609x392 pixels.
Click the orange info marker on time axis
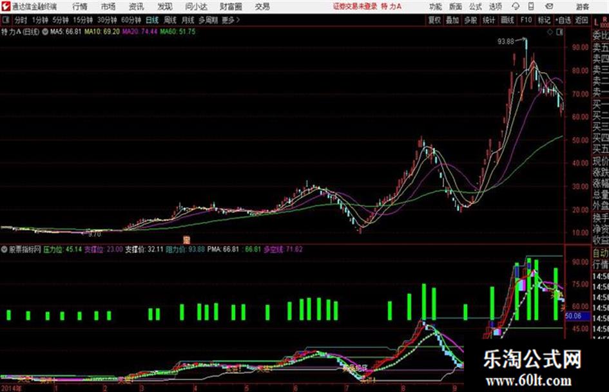[x=186, y=240]
